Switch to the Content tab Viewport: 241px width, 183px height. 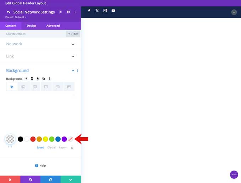pyautogui.click(x=11, y=26)
